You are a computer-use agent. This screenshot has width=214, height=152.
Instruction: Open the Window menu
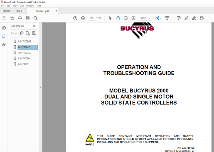pyautogui.click(x=30, y=6)
